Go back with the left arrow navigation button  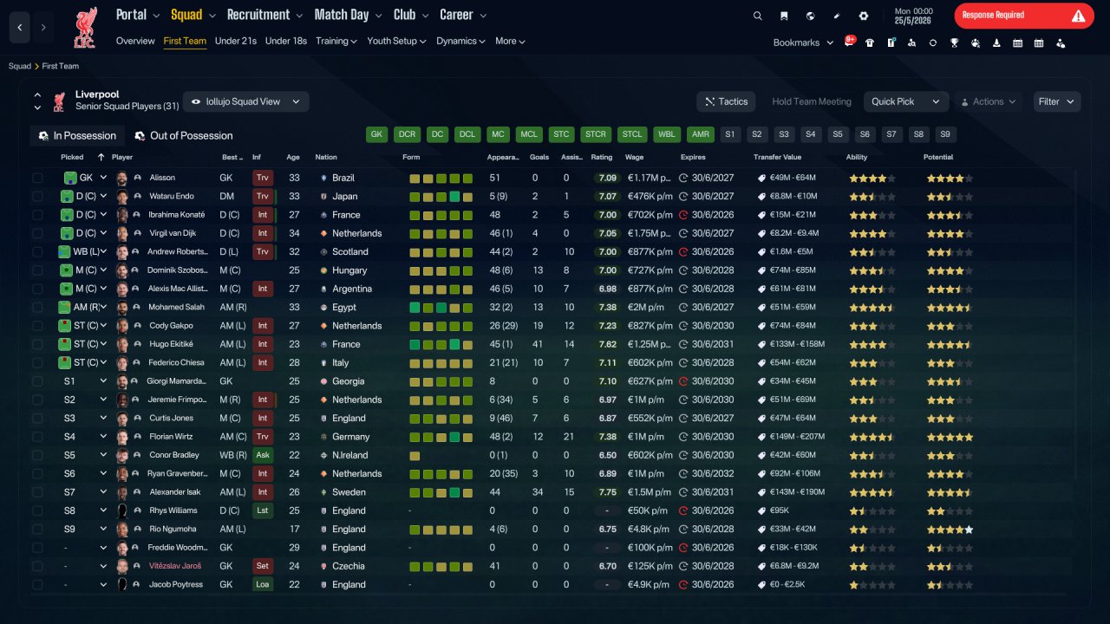point(20,28)
